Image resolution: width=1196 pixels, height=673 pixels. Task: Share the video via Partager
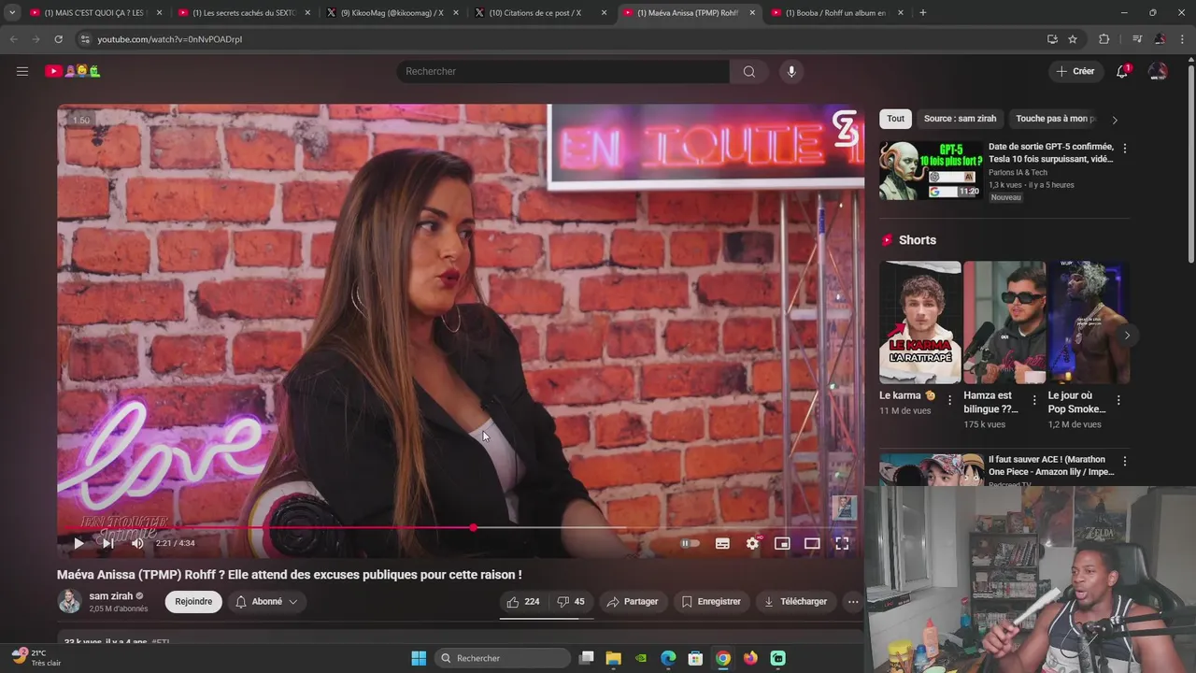pyautogui.click(x=633, y=602)
